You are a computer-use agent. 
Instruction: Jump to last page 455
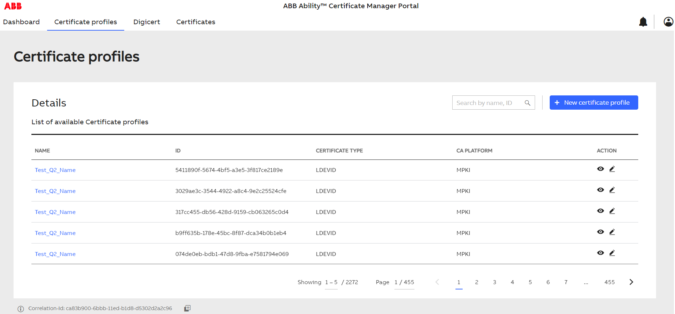click(609, 282)
